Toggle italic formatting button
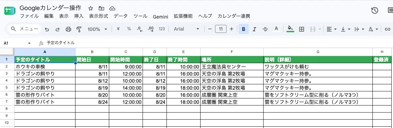 coord(254,29)
